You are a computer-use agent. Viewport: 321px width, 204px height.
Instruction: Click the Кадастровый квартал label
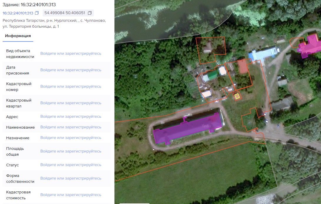pyautogui.click(x=19, y=103)
